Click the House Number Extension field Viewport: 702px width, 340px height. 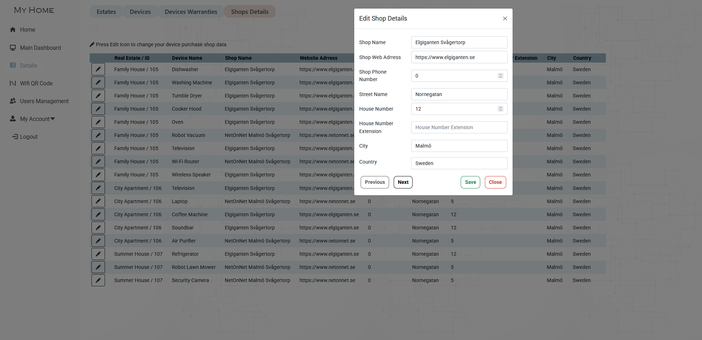(x=459, y=127)
